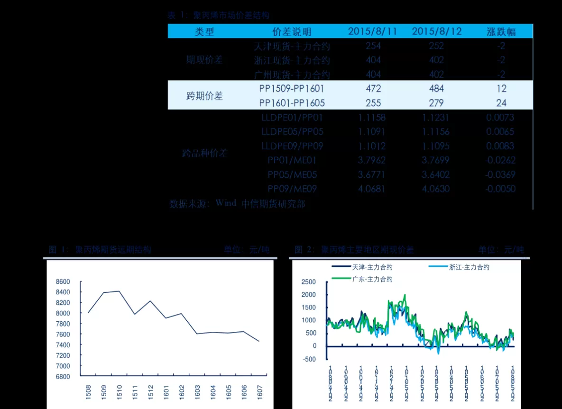Select the PP1601-PP1605 row label
The image size is (562, 409).
(x=292, y=103)
